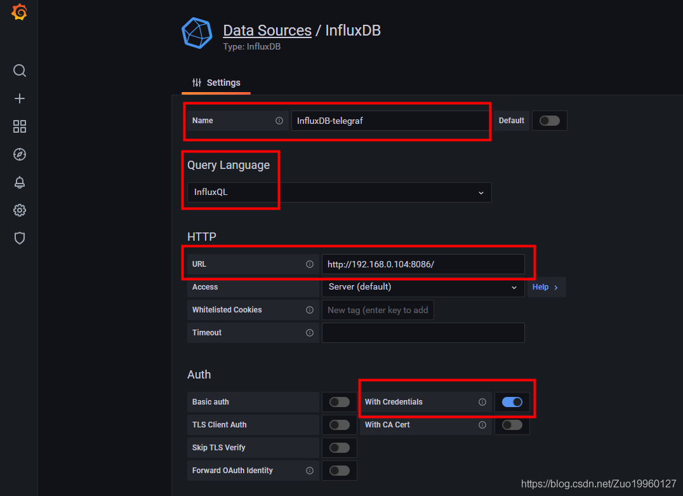
Task: Click the 'Query Language' heading
Action: pyautogui.click(x=229, y=165)
